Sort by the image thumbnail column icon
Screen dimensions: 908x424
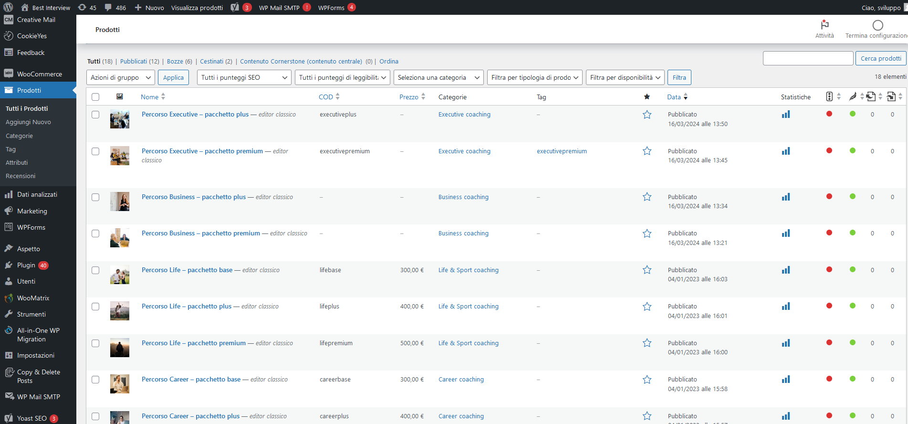coord(120,97)
